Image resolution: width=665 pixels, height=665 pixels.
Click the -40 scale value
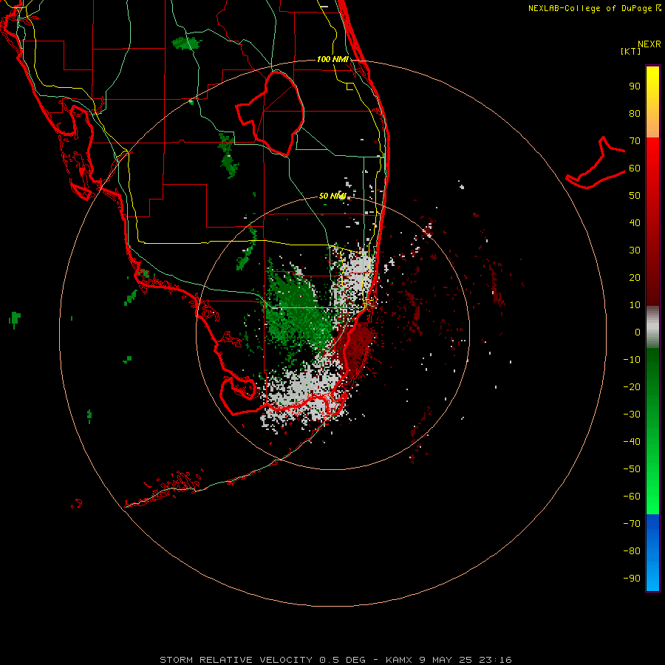pos(632,442)
